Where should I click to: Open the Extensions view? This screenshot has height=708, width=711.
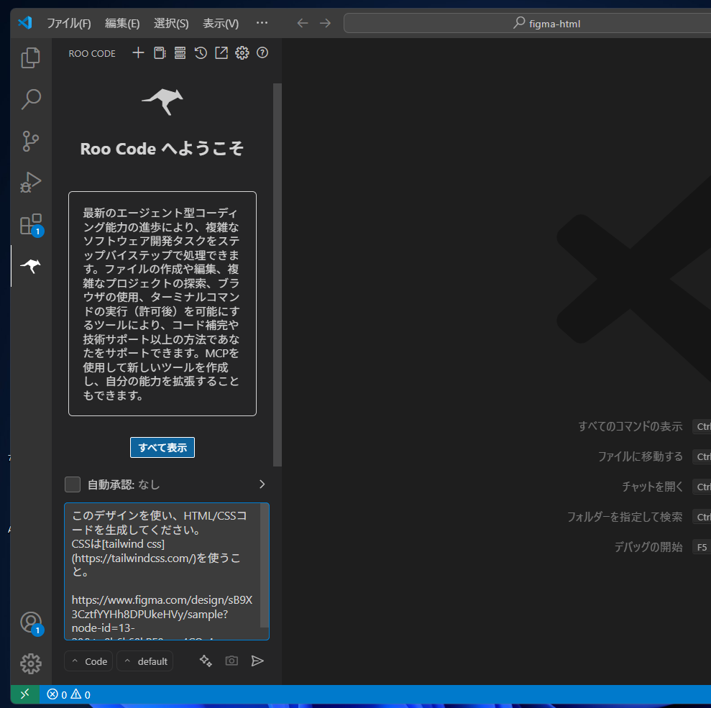click(x=30, y=224)
